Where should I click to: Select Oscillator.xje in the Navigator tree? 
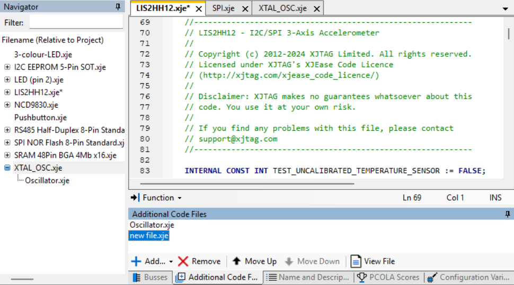[x=47, y=181]
